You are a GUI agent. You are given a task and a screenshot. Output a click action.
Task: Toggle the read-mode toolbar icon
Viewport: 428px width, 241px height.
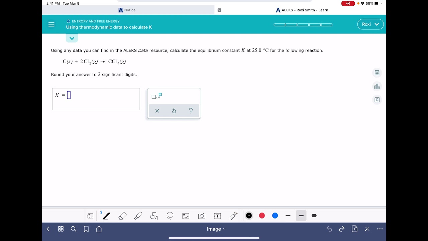(90, 216)
